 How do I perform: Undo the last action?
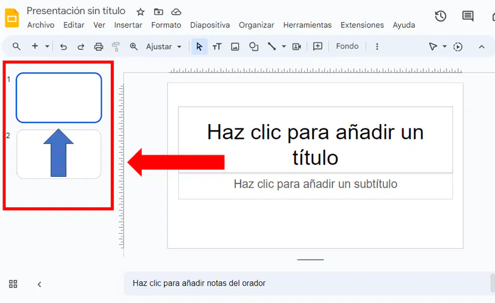pos(63,47)
